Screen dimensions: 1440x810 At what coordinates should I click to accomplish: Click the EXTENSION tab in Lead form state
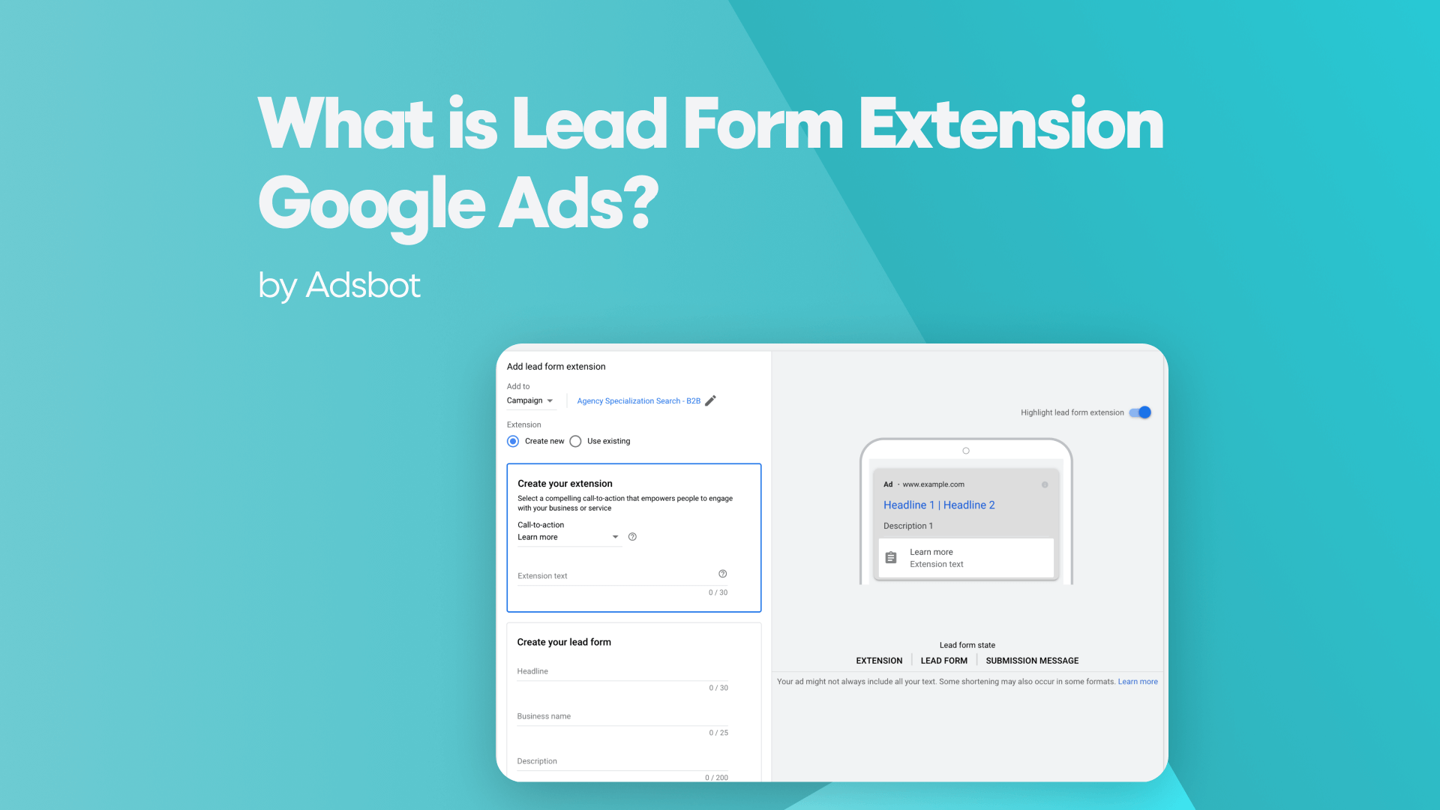[x=879, y=660]
